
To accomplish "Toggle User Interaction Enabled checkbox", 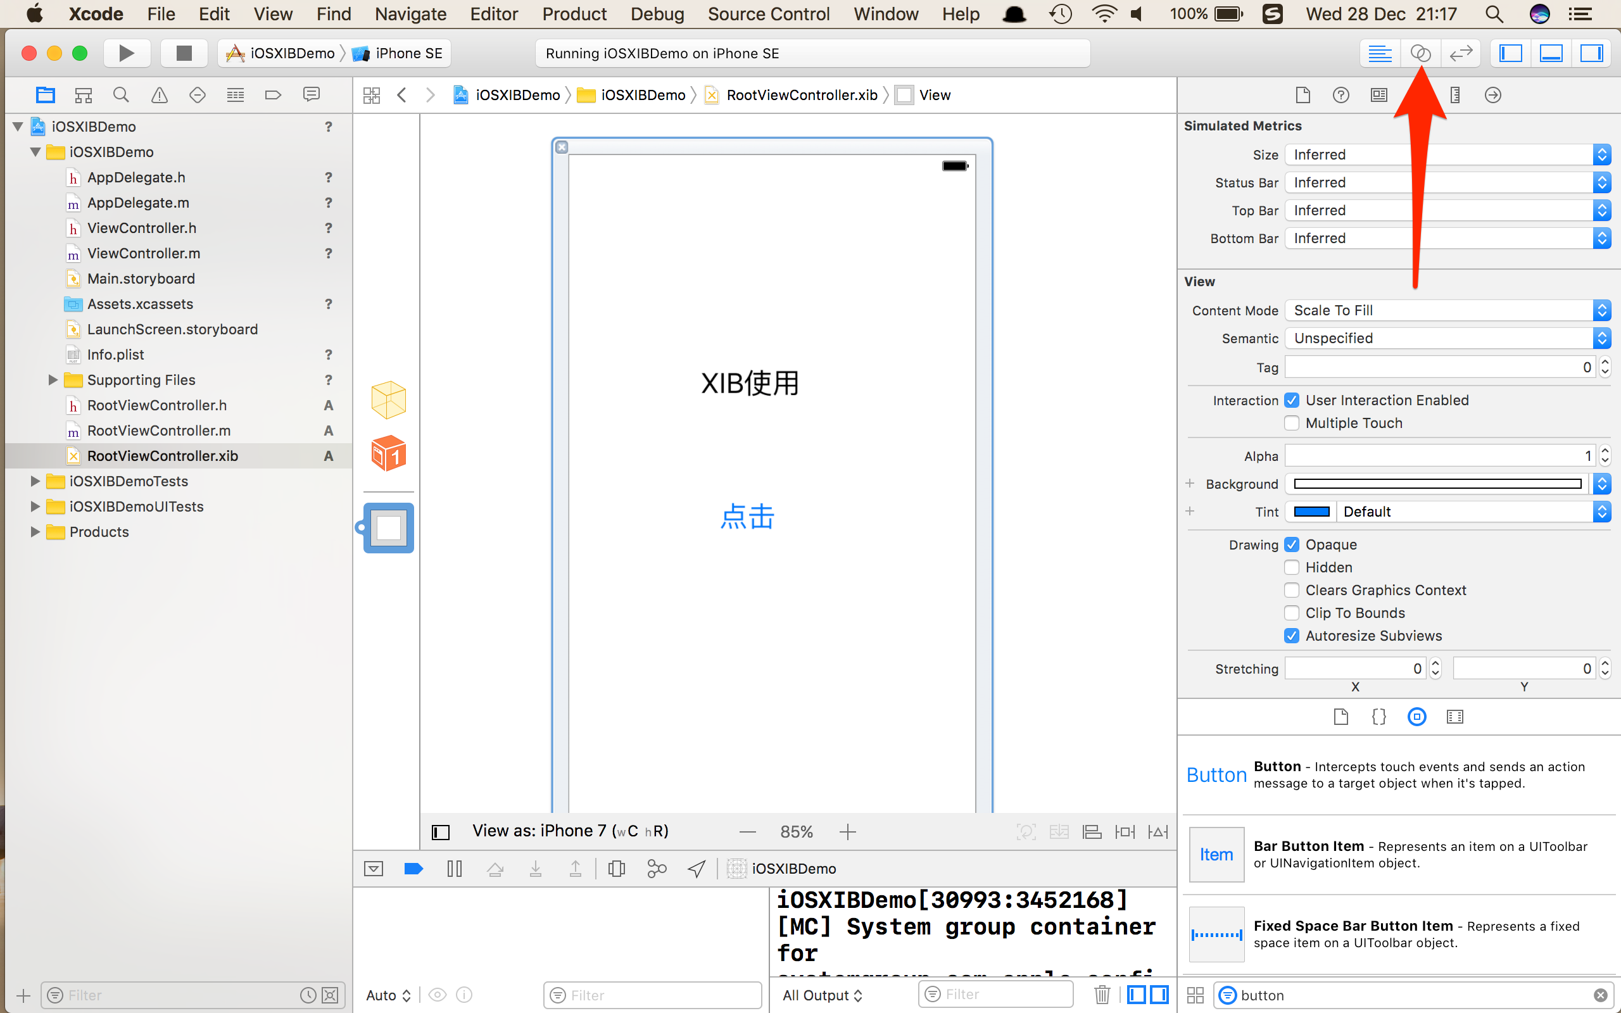I will [1292, 399].
